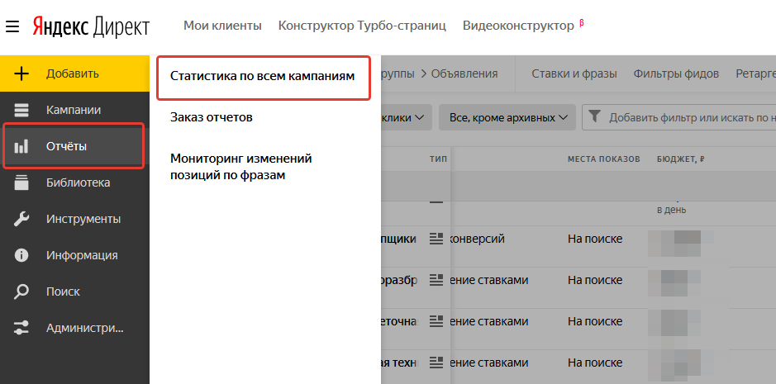Select 'Заказ отчетов' menu item
Viewport: 776px width, 384px height.
click(212, 117)
